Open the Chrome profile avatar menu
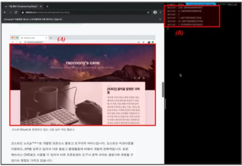The image size is (242, 166). pyautogui.click(x=155, y=12)
